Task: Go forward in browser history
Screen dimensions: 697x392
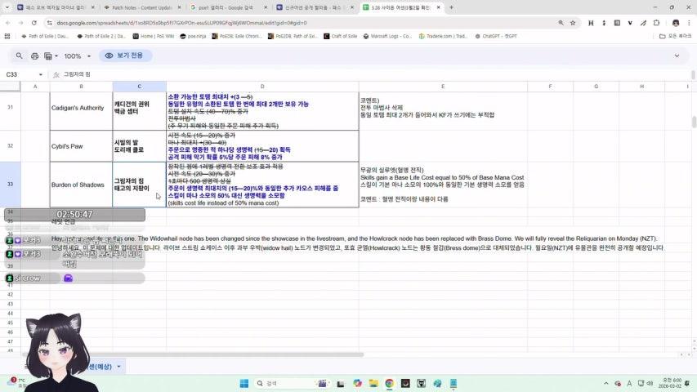Action: click(21, 23)
